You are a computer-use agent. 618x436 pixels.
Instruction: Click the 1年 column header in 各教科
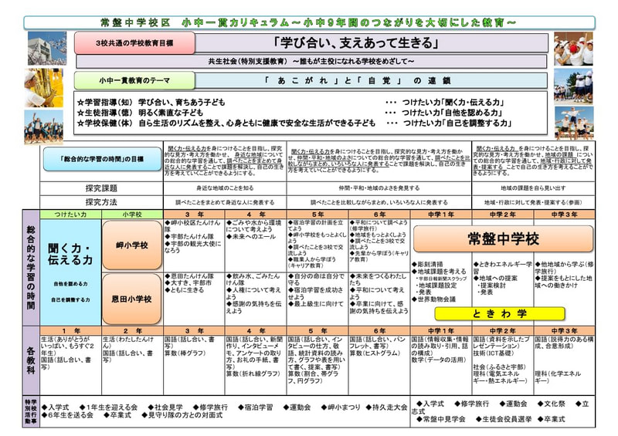click(70, 331)
